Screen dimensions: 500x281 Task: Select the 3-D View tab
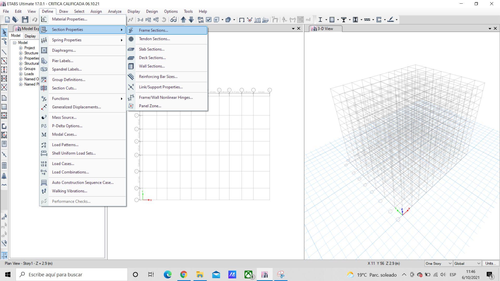tap(325, 29)
